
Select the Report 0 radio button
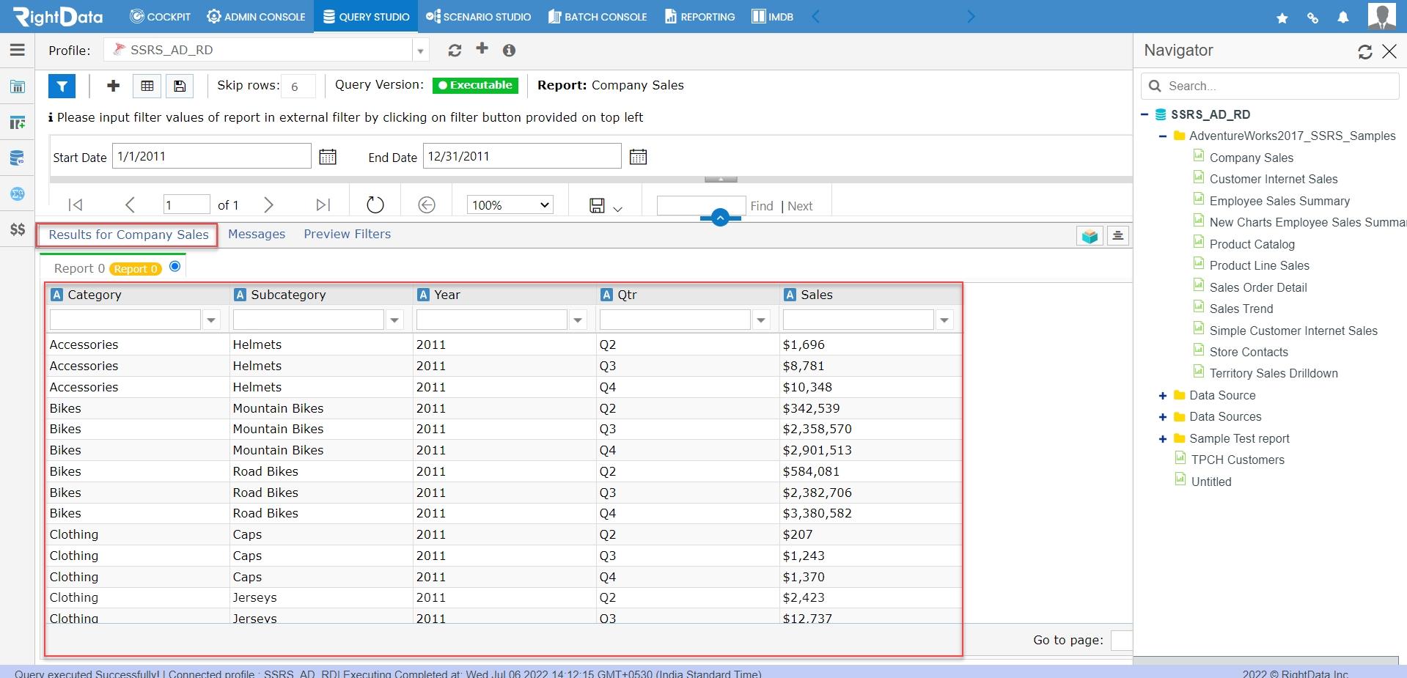click(x=175, y=267)
